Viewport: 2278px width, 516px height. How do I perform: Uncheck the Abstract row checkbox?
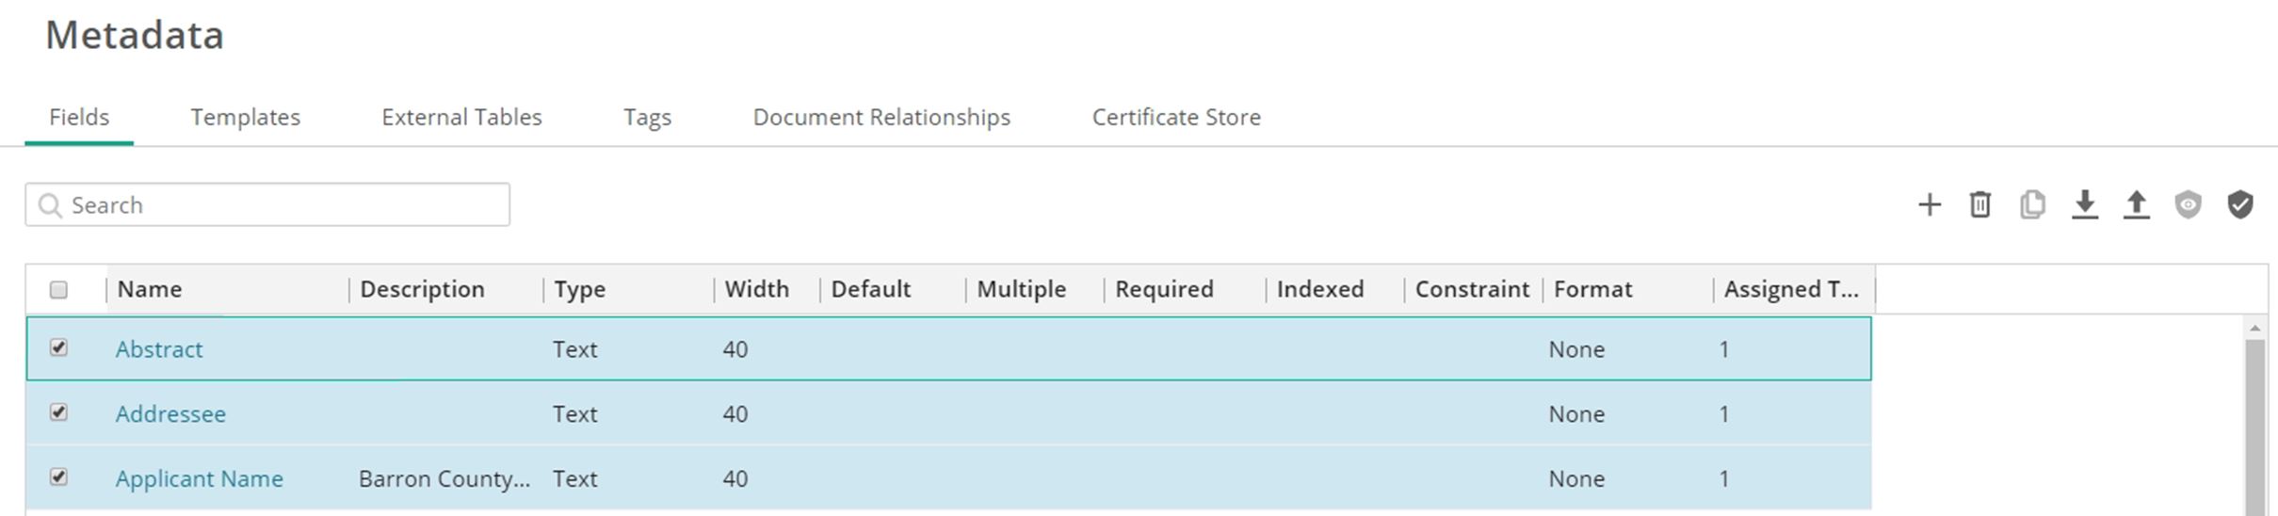[x=58, y=348]
